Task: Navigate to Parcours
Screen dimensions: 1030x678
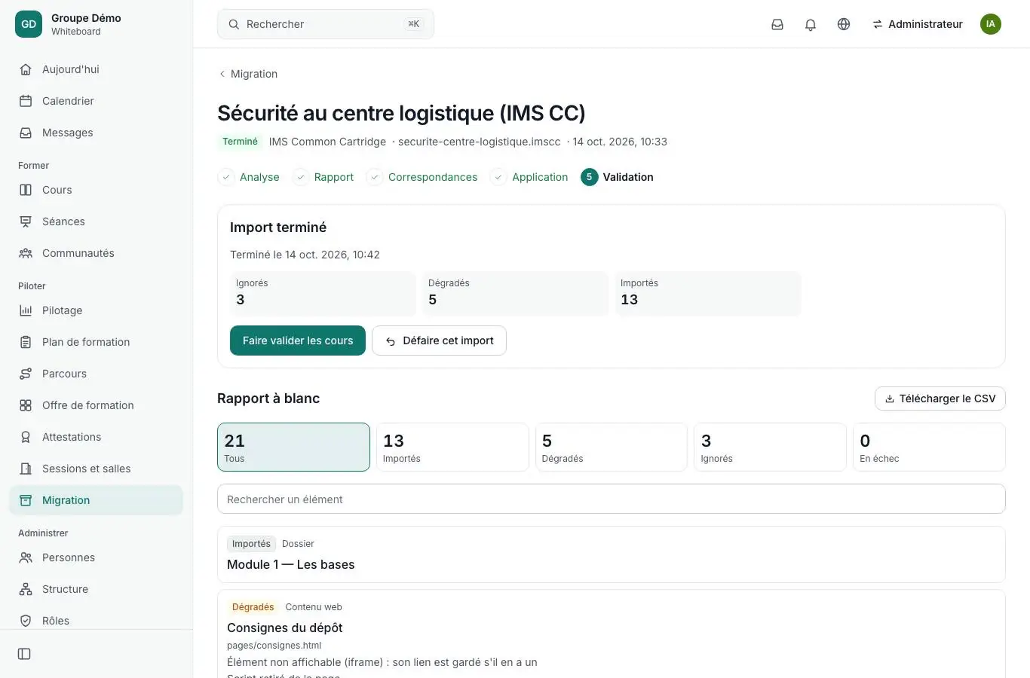Action: coord(96,374)
